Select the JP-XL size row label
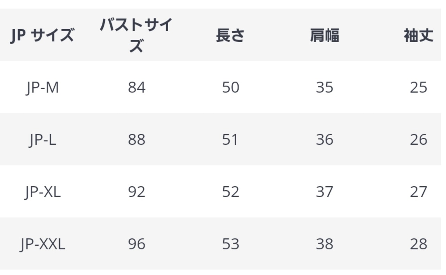 (42, 192)
